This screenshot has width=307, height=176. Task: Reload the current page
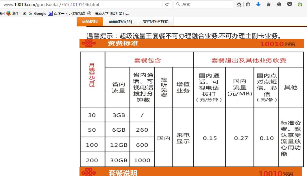167,4
